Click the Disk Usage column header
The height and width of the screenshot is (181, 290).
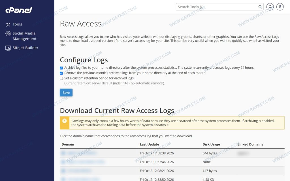tap(211, 144)
